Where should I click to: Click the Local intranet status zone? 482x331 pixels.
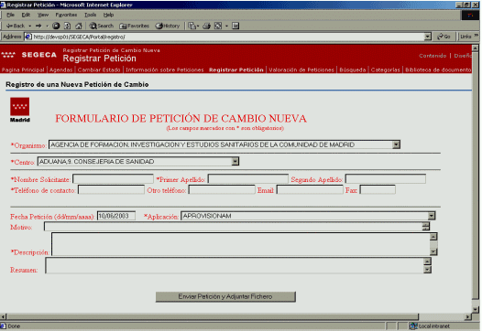[431, 326]
